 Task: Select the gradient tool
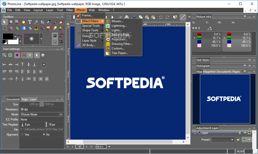tap(24, 28)
